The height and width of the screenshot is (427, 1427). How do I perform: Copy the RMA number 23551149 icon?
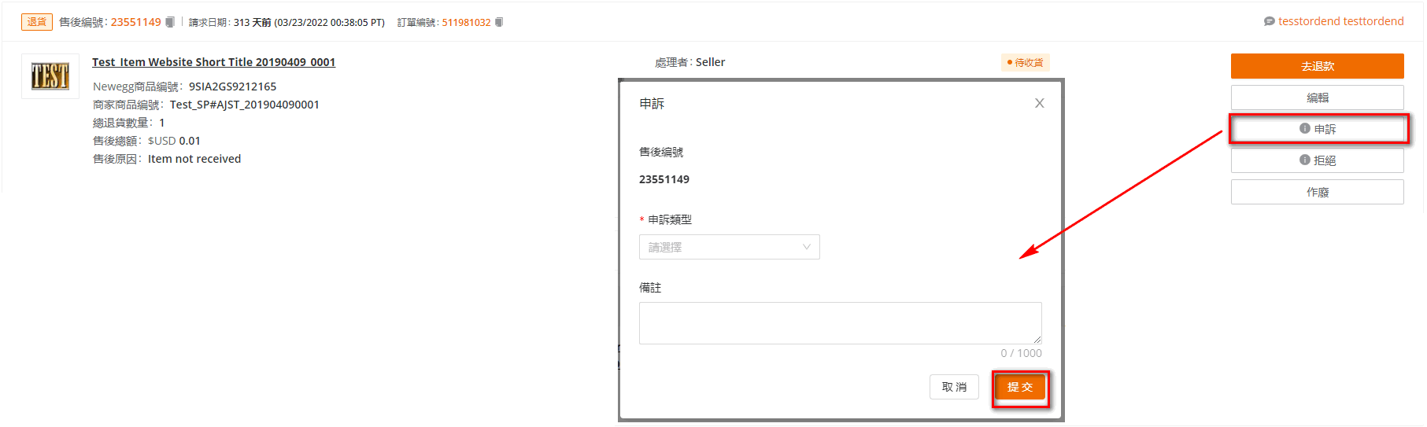click(x=170, y=22)
